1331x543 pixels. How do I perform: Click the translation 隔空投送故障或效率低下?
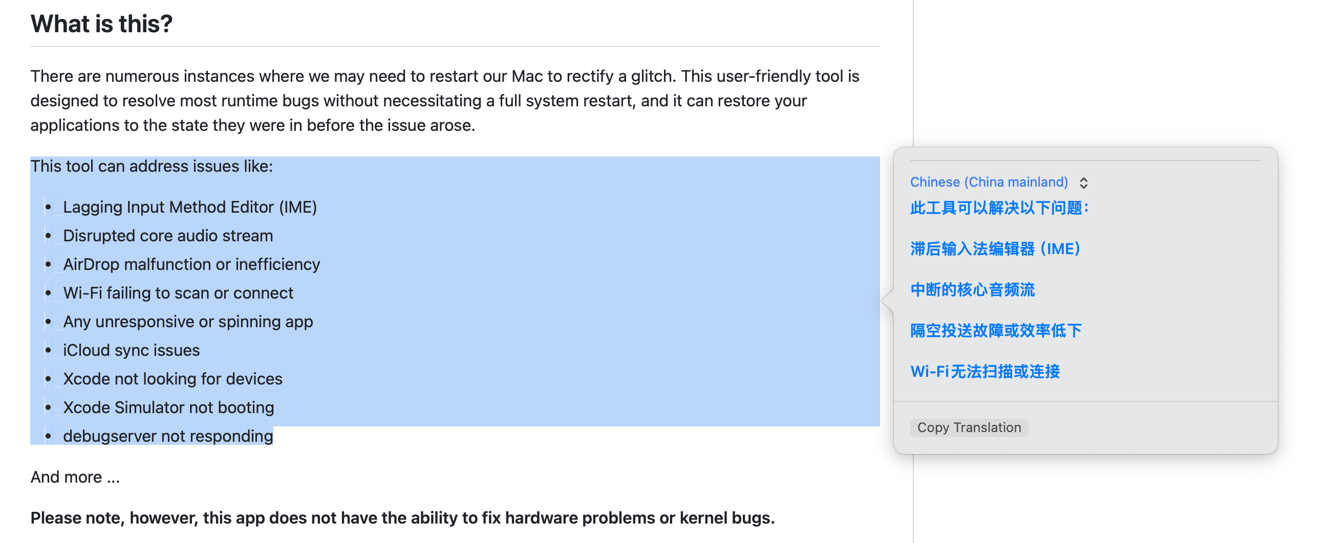[x=996, y=330]
